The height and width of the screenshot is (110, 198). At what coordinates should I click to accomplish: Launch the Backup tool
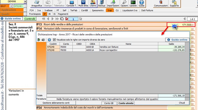(102, 4)
